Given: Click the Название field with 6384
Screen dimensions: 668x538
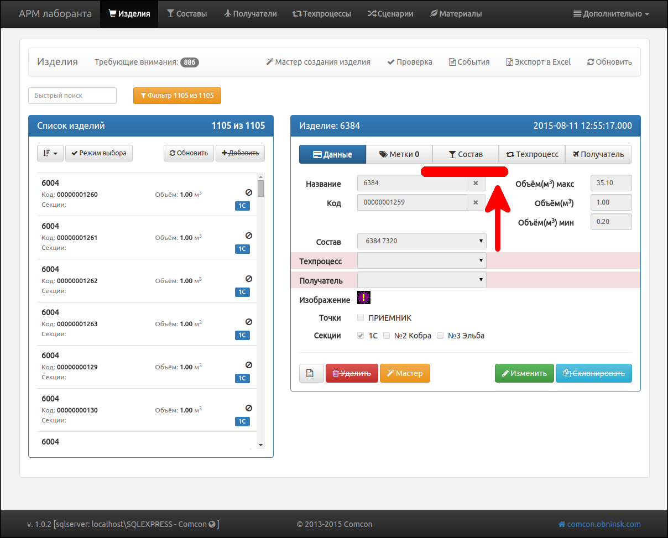Looking at the screenshot, I should click(412, 183).
